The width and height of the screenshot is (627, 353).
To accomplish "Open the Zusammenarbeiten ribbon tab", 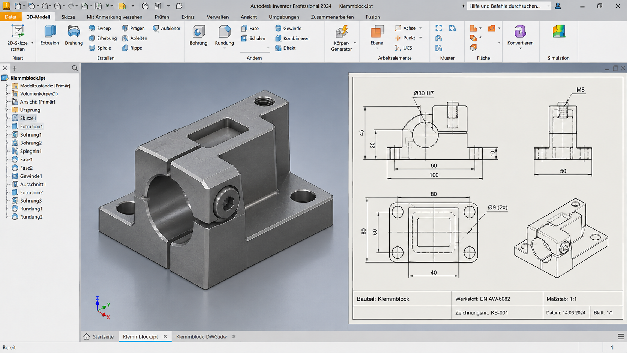I will tap(332, 17).
